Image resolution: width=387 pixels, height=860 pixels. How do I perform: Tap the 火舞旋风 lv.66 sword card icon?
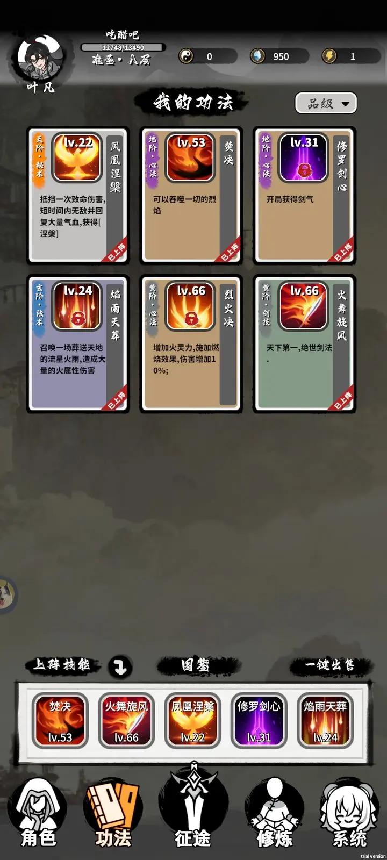304,305
